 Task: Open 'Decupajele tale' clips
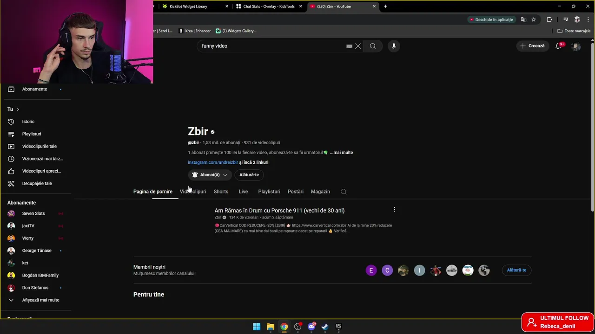pos(36,183)
